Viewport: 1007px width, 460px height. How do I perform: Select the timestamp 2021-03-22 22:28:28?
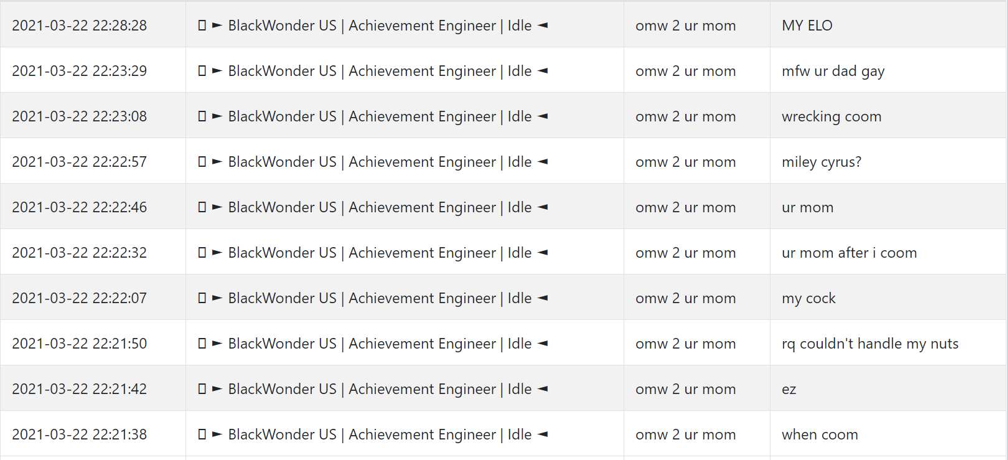click(80, 26)
